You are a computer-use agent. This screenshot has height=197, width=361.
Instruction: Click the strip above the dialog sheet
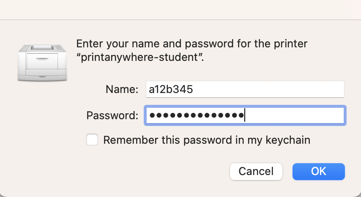coord(180,8)
